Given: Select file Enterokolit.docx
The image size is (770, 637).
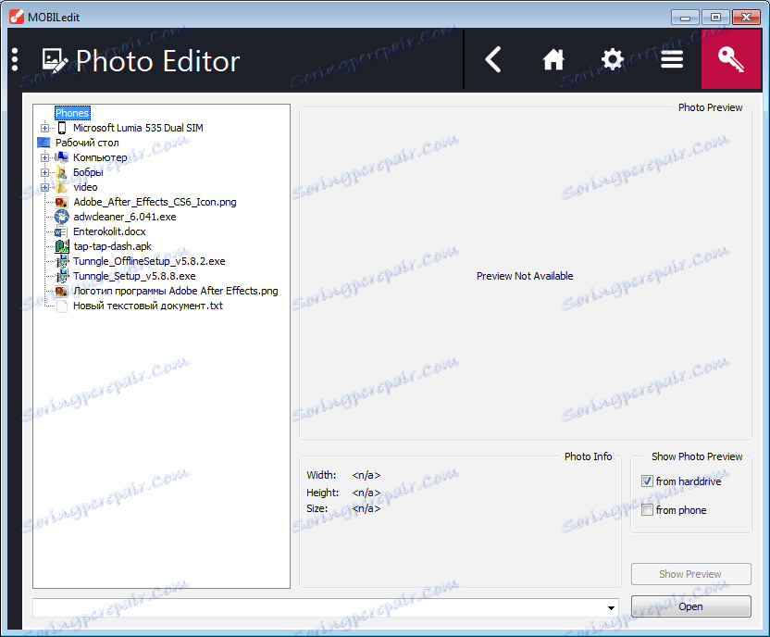Looking at the screenshot, I should [109, 231].
